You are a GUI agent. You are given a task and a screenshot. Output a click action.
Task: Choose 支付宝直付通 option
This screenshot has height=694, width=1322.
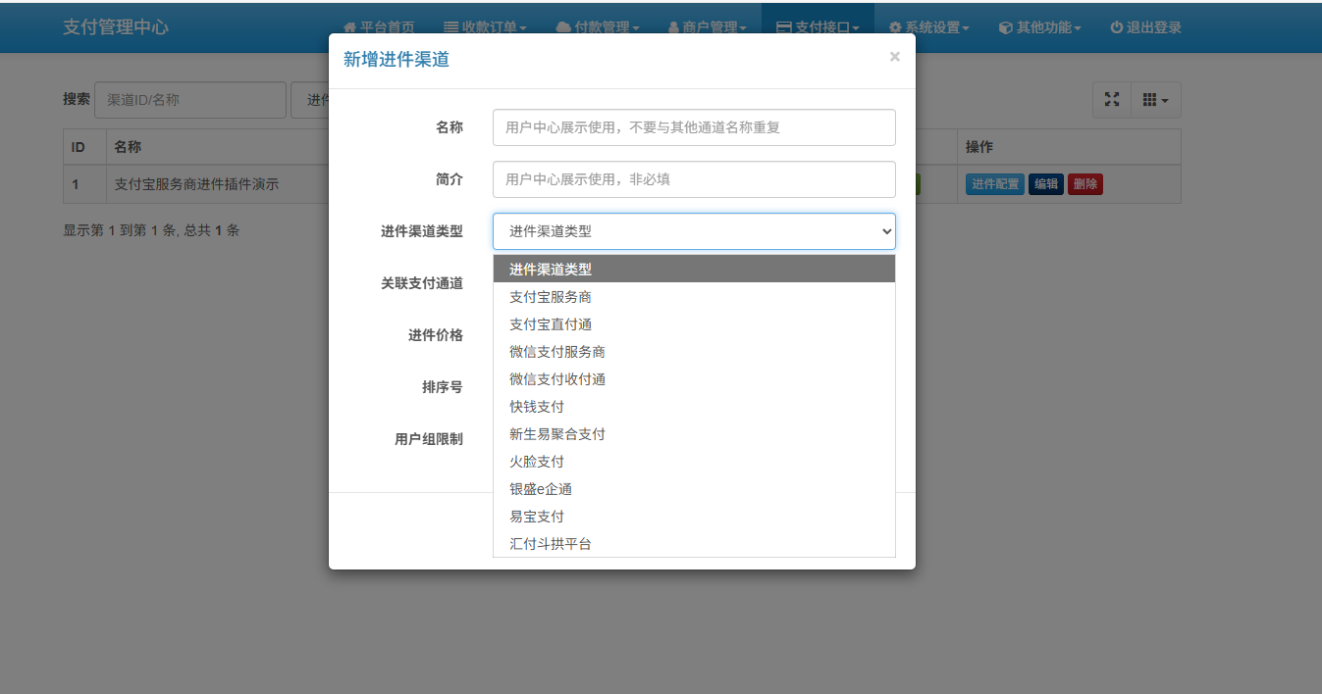coord(551,324)
